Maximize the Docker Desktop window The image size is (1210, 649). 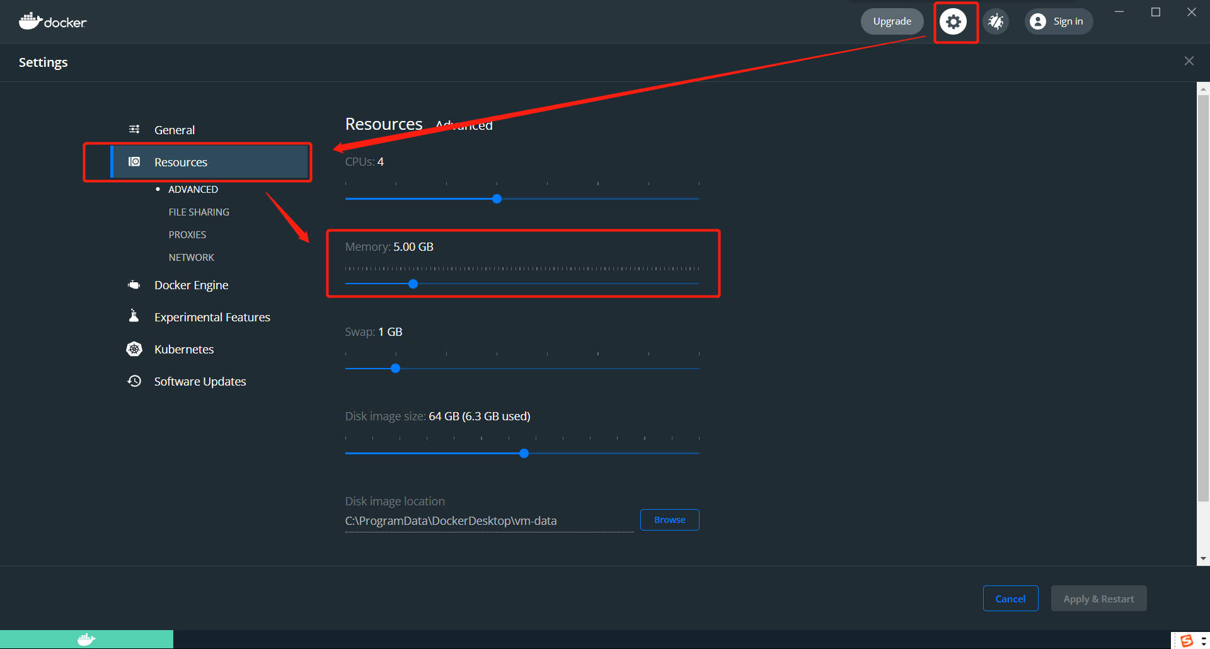pos(1156,12)
